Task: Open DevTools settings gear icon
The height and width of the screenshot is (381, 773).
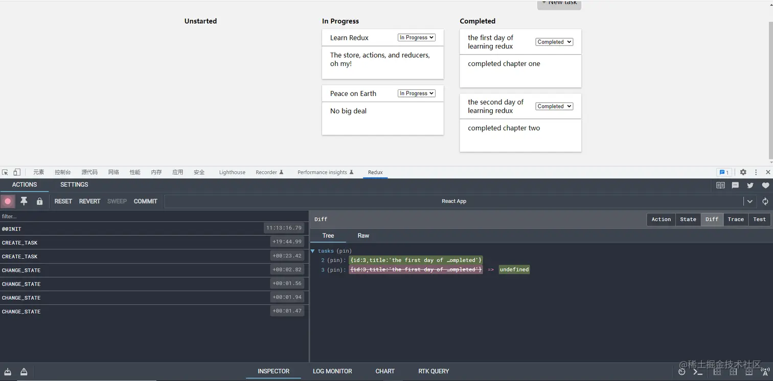Action: [743, 172]
